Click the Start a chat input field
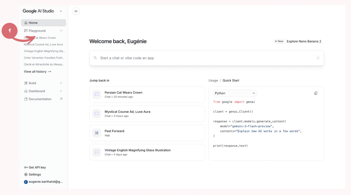 tap(207, 58)
